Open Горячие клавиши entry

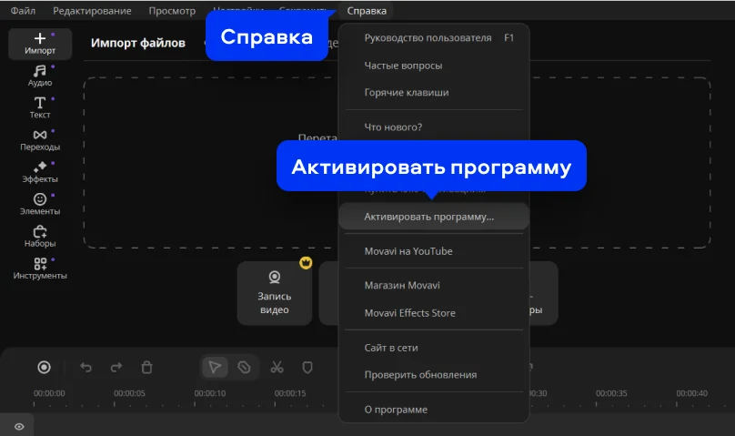pos(434,92)
